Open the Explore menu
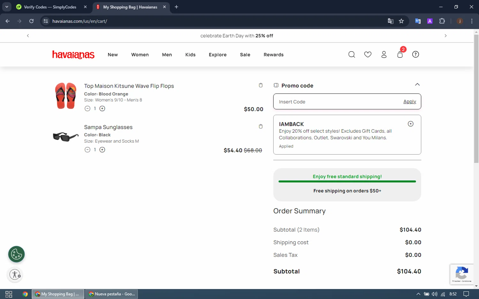 pyautogui.click(x=218, y=55)
